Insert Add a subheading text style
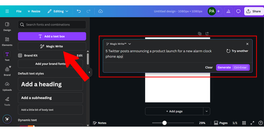The width and height of the screenshot is (264, 132). [50, 98]
